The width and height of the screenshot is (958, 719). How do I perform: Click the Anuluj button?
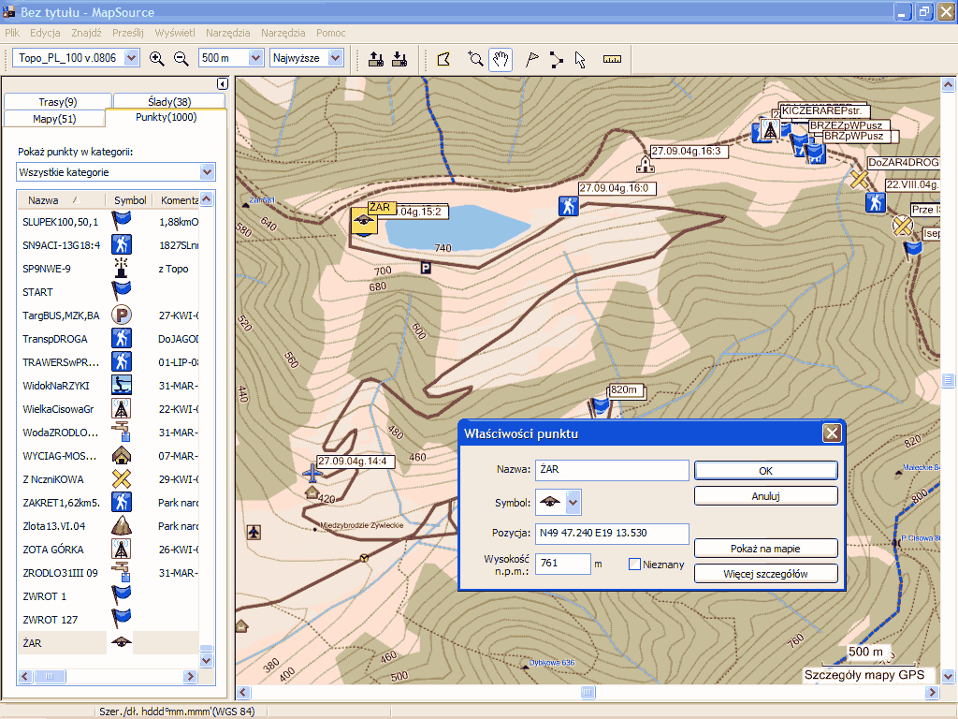coord(765,496)
